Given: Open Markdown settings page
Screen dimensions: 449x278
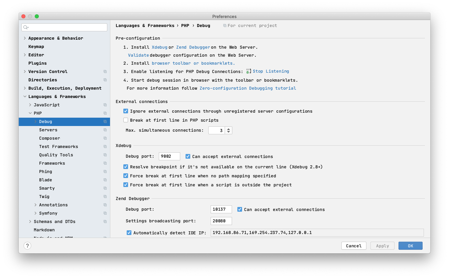Looking at the screenshot, I should tap(44, 230).
